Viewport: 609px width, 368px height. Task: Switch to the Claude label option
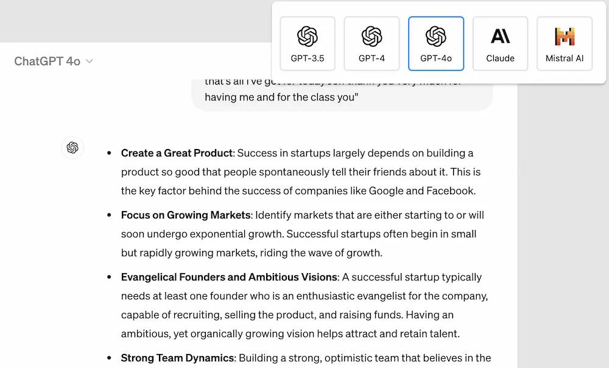[x=500, y=58]
